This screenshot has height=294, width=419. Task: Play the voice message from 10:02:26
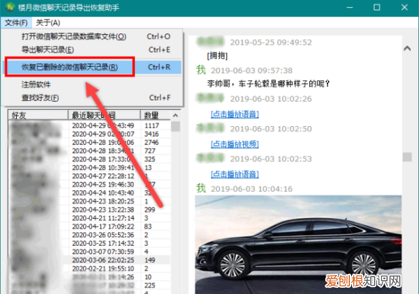235,114
